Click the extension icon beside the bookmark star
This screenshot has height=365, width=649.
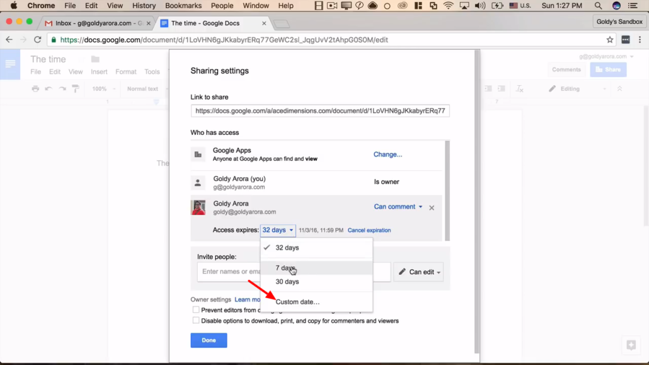coord(626,40)
